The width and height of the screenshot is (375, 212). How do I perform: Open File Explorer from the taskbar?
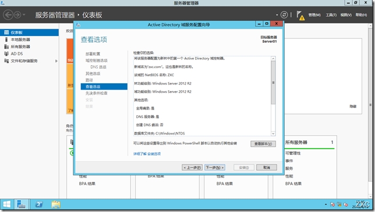tap(56, 204)
